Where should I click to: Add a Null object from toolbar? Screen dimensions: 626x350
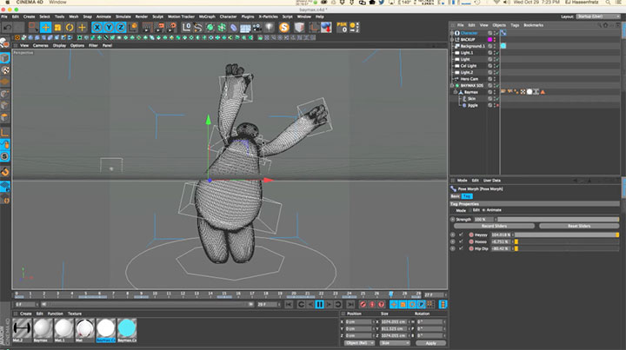click(186, 28)
